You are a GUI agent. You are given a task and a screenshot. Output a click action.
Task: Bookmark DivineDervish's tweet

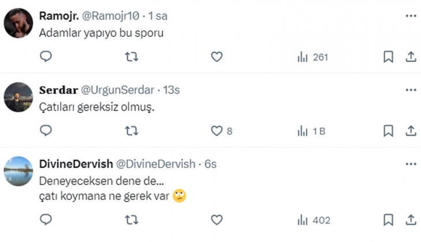point(388,220)
